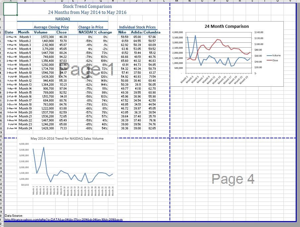Click the 'Month 24' cell
Image resolution: width=300 pixels, height=227 pixels.
click(x=25, y=128)
